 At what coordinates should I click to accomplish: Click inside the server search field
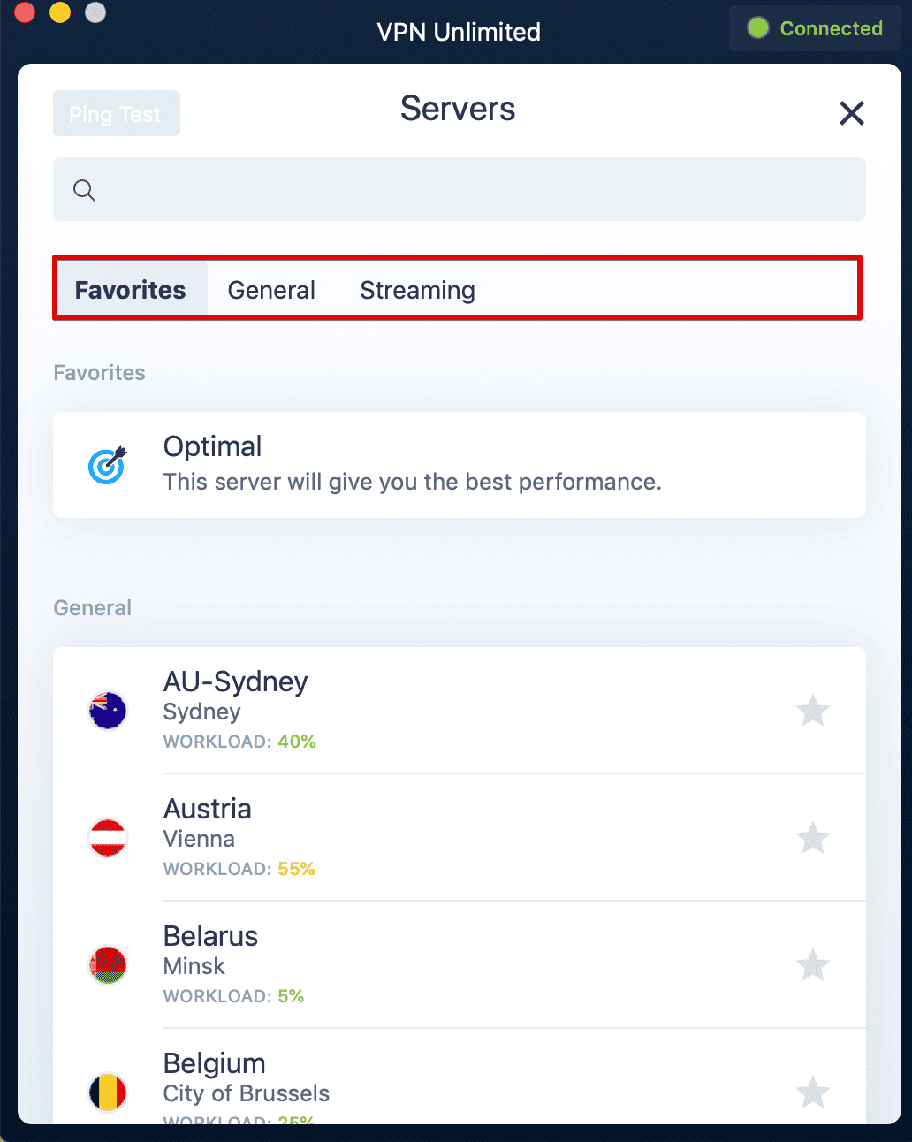tap(459, 189)
